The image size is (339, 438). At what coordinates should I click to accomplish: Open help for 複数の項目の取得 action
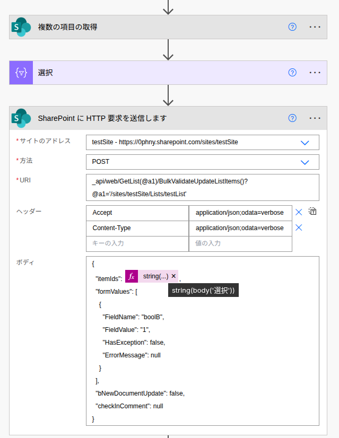[x=292, y=27]
